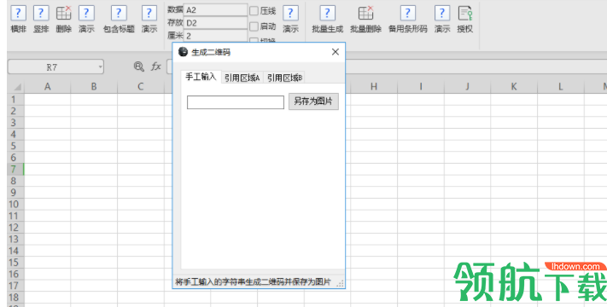Screen dimensions: 607x307
Task: Click the manual input text field in dialog
Action: (236, 102)
